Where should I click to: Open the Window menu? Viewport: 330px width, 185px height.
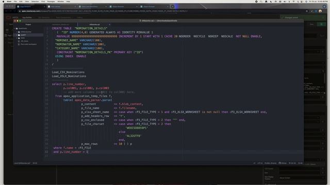click(61, 2)
